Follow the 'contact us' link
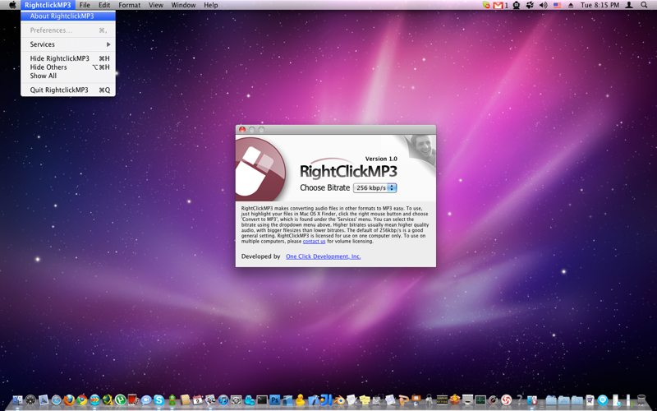The image size is (657, 411). [314, 241]
